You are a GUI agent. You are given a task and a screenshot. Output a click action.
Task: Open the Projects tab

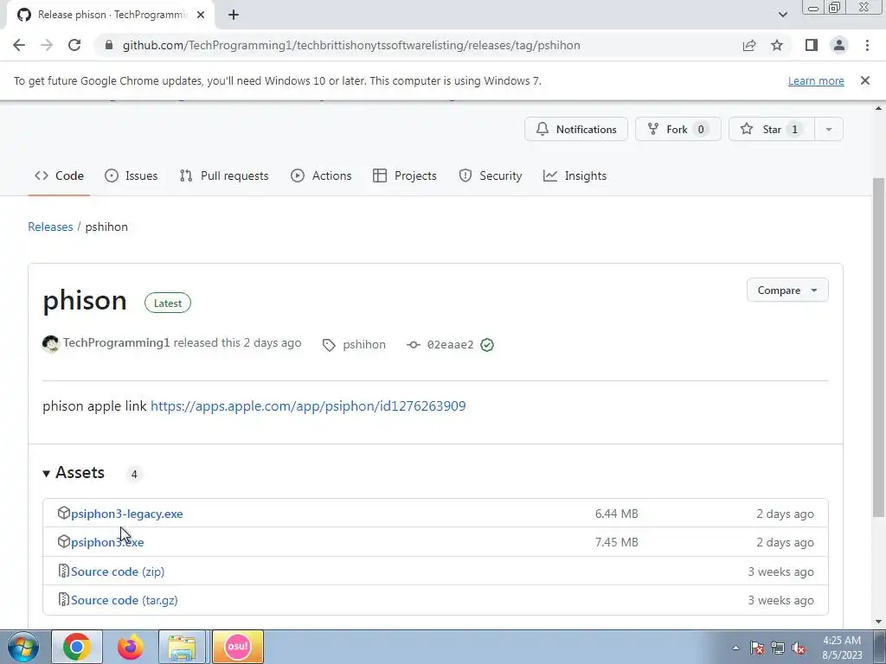[405, 176]
